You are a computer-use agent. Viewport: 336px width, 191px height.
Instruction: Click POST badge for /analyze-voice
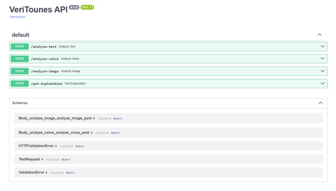pos(20,59)
